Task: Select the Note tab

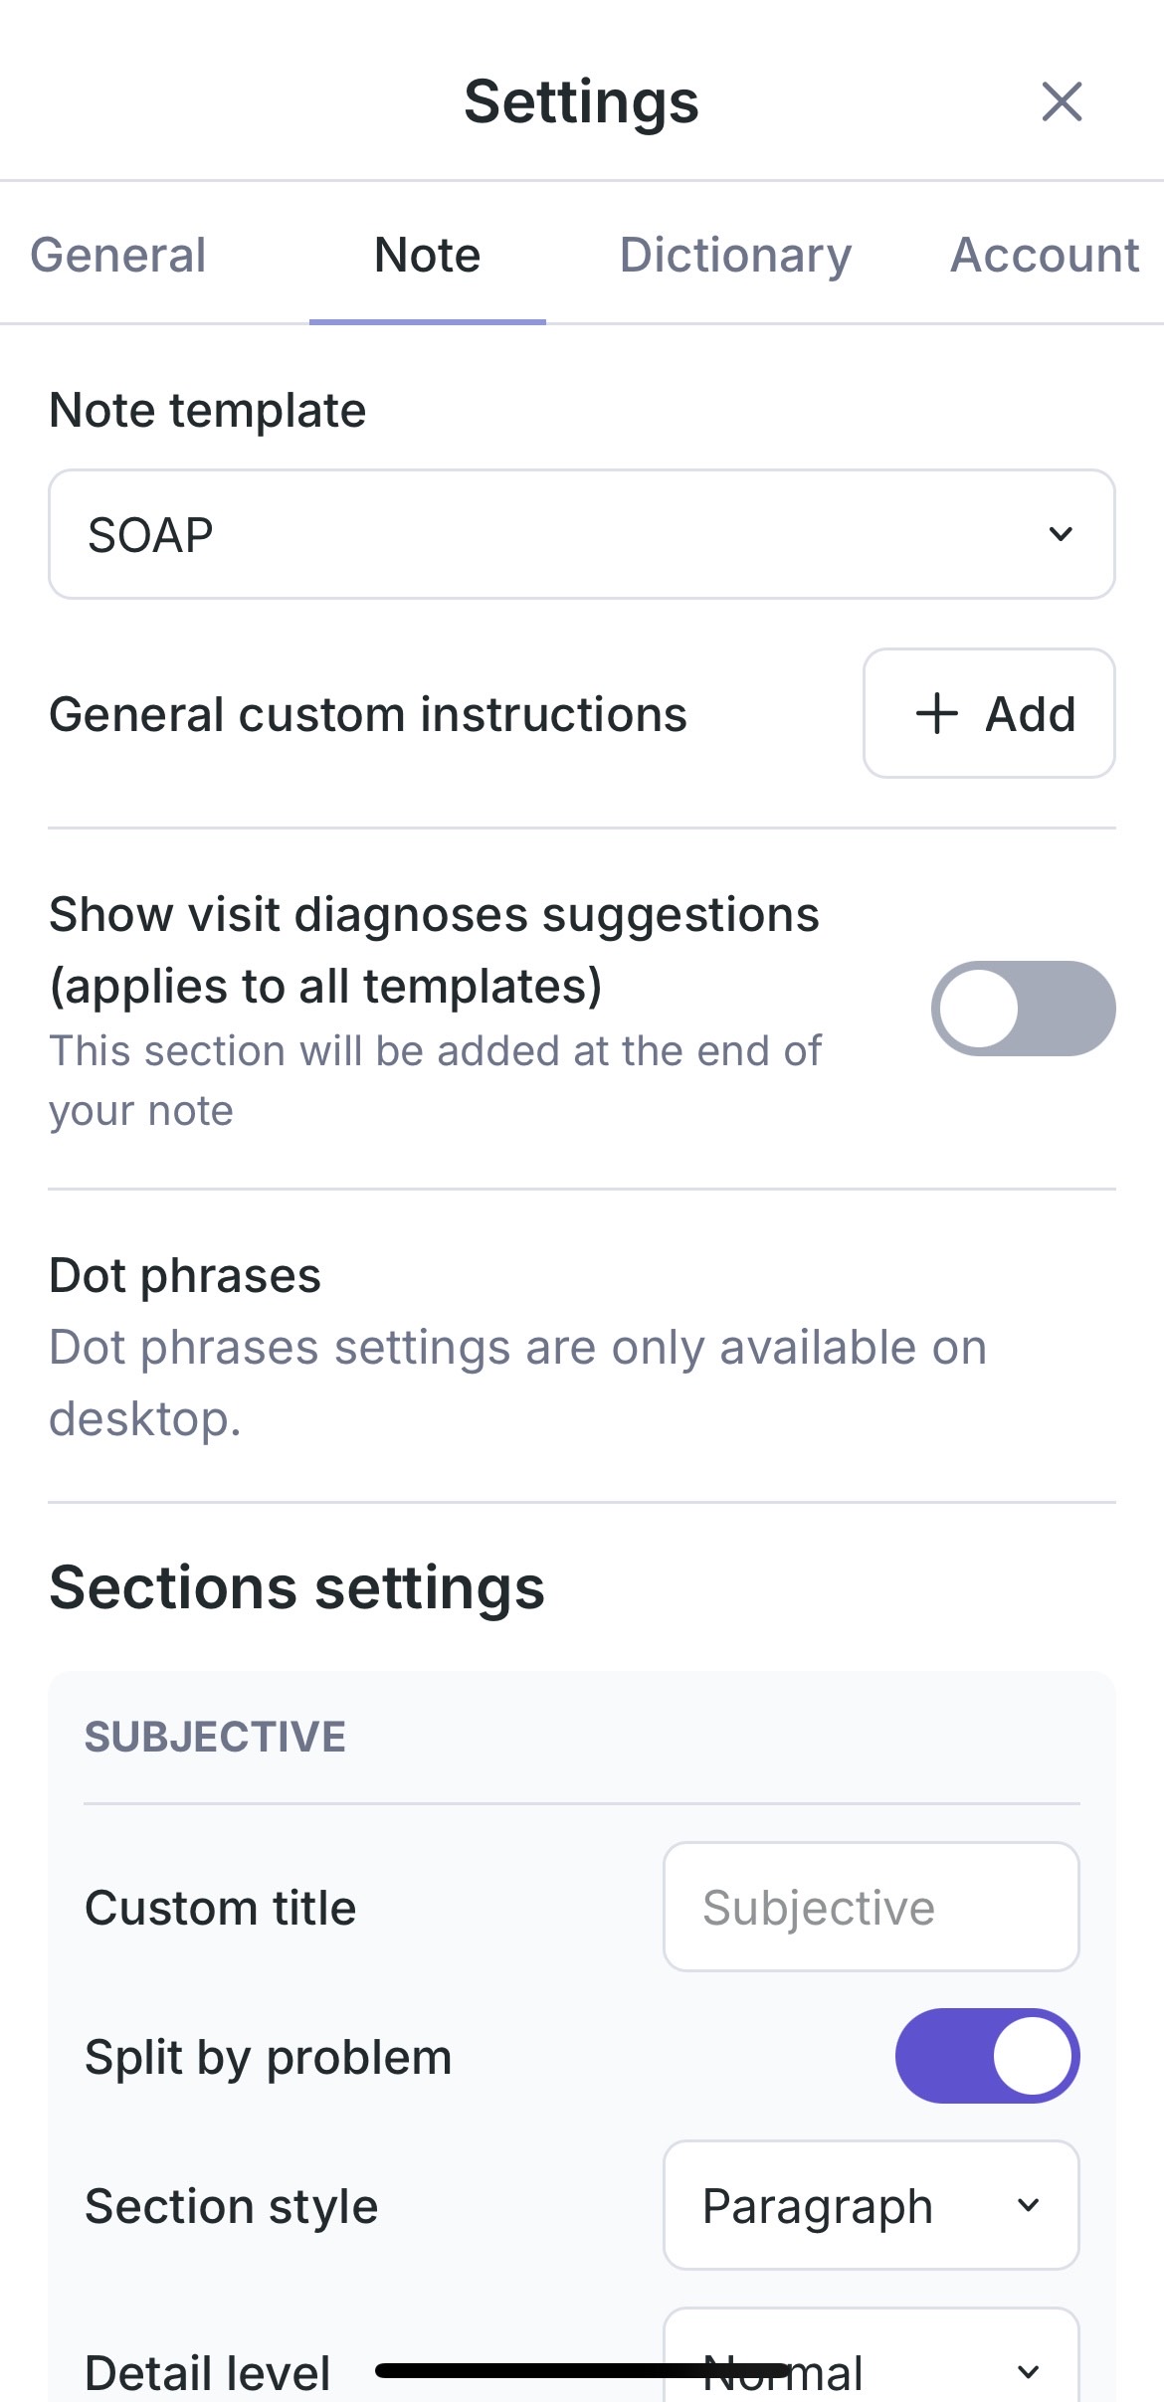Action: point(428,255)
